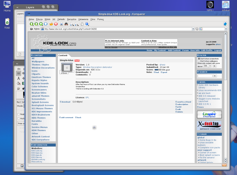Image resolution: width=237 pixels, height=175 pixels.
Task: Expand the address bar history dropdown
Action: coord(193,29)
